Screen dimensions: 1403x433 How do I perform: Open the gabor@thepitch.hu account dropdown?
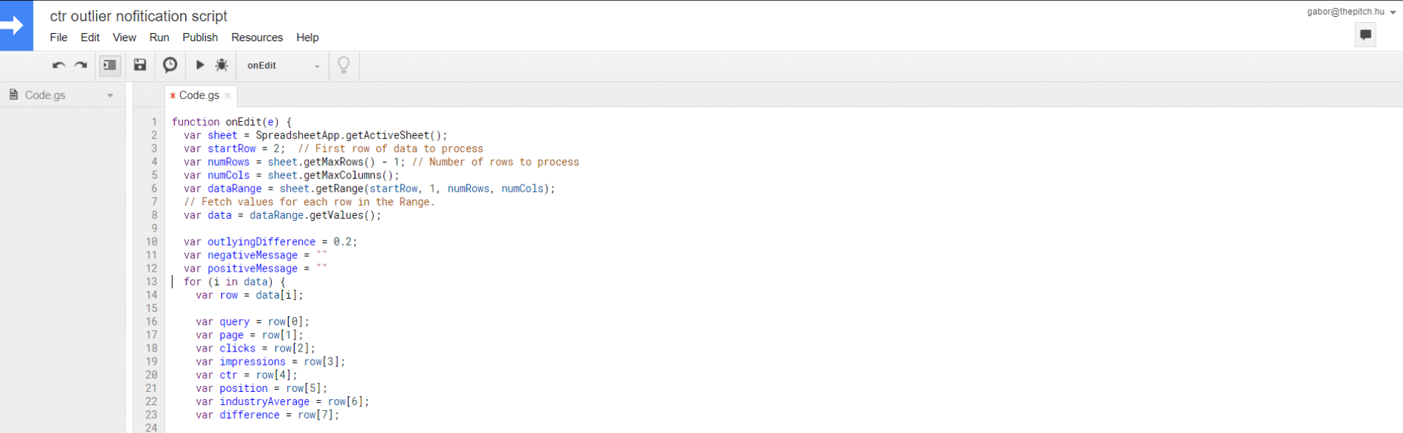[1351, 12]
